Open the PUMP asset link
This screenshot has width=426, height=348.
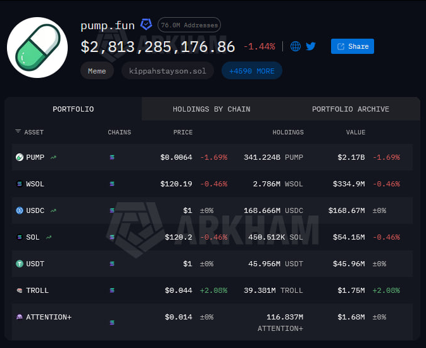[35, 157]
